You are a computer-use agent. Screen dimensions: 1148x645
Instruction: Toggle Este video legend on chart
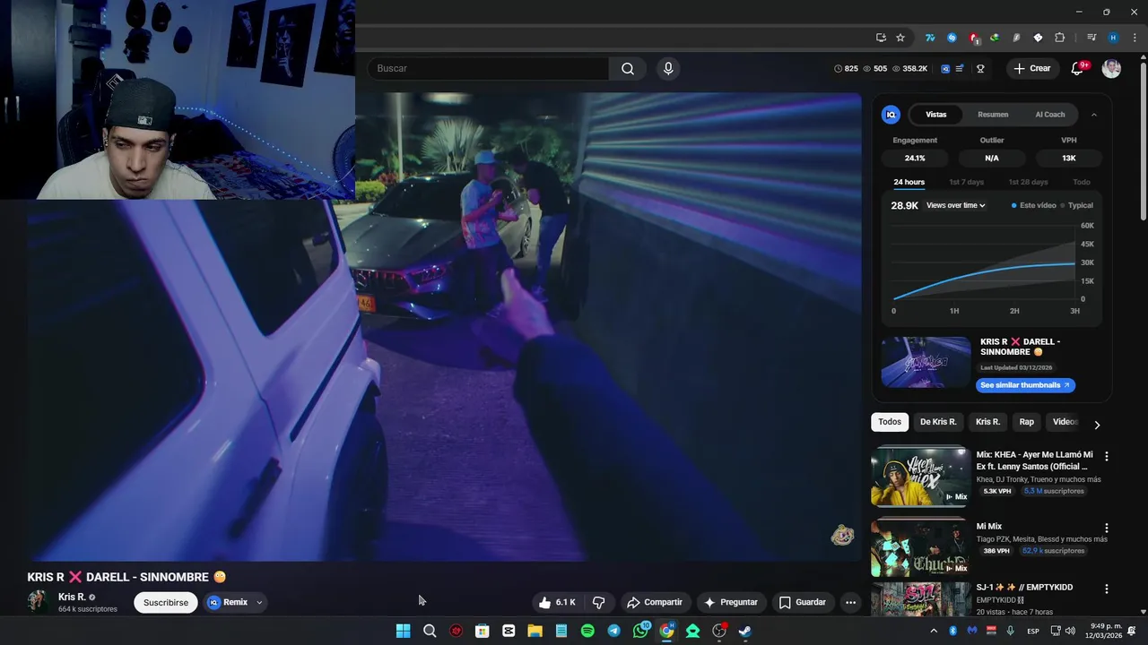pos(1034,205)
